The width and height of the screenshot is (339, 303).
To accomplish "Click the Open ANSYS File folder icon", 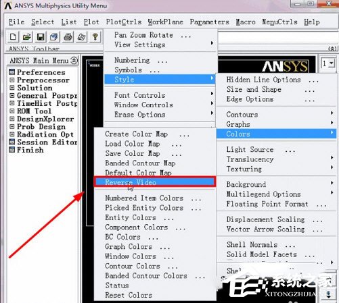I will pos(27,36).
